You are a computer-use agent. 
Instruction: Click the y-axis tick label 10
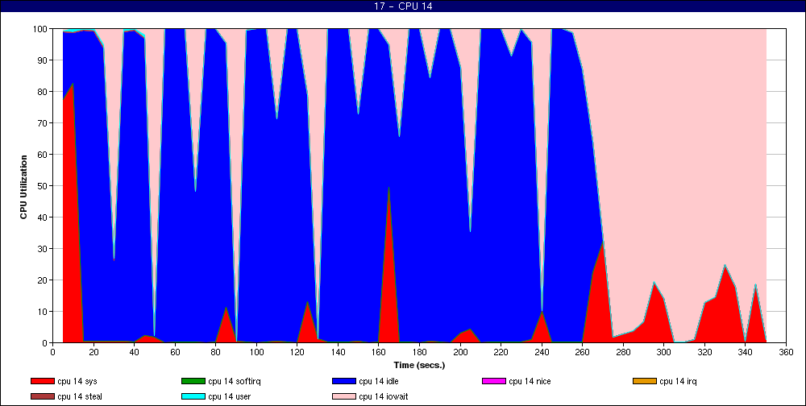point(44,312)
